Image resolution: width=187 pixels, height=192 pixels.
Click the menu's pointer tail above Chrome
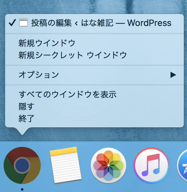tap(22, 131)
